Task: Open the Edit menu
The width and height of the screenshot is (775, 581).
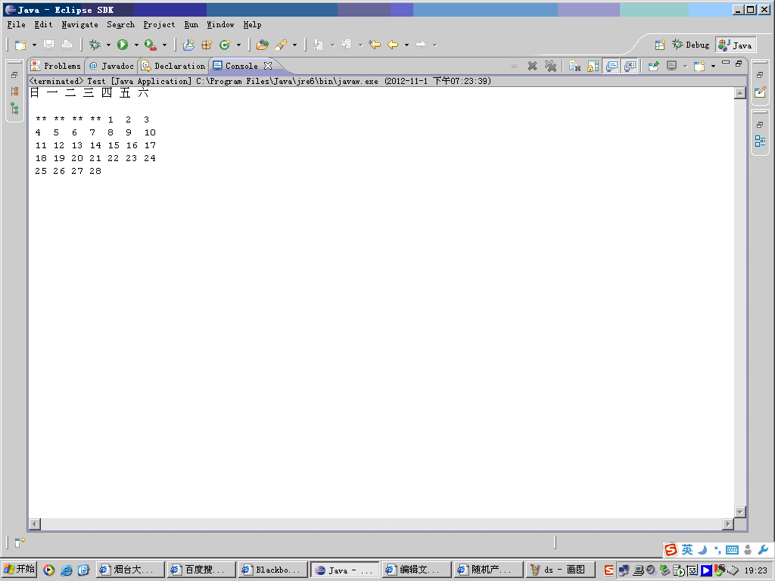Action: point(43,24)
